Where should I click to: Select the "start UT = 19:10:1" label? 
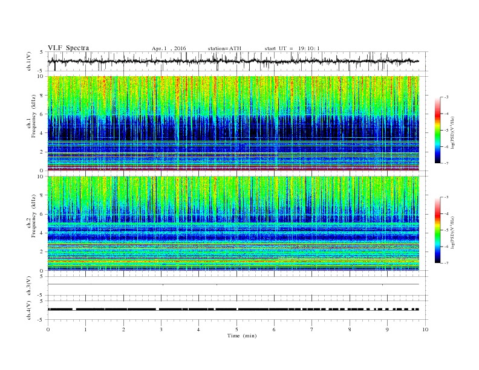[292, 48]
